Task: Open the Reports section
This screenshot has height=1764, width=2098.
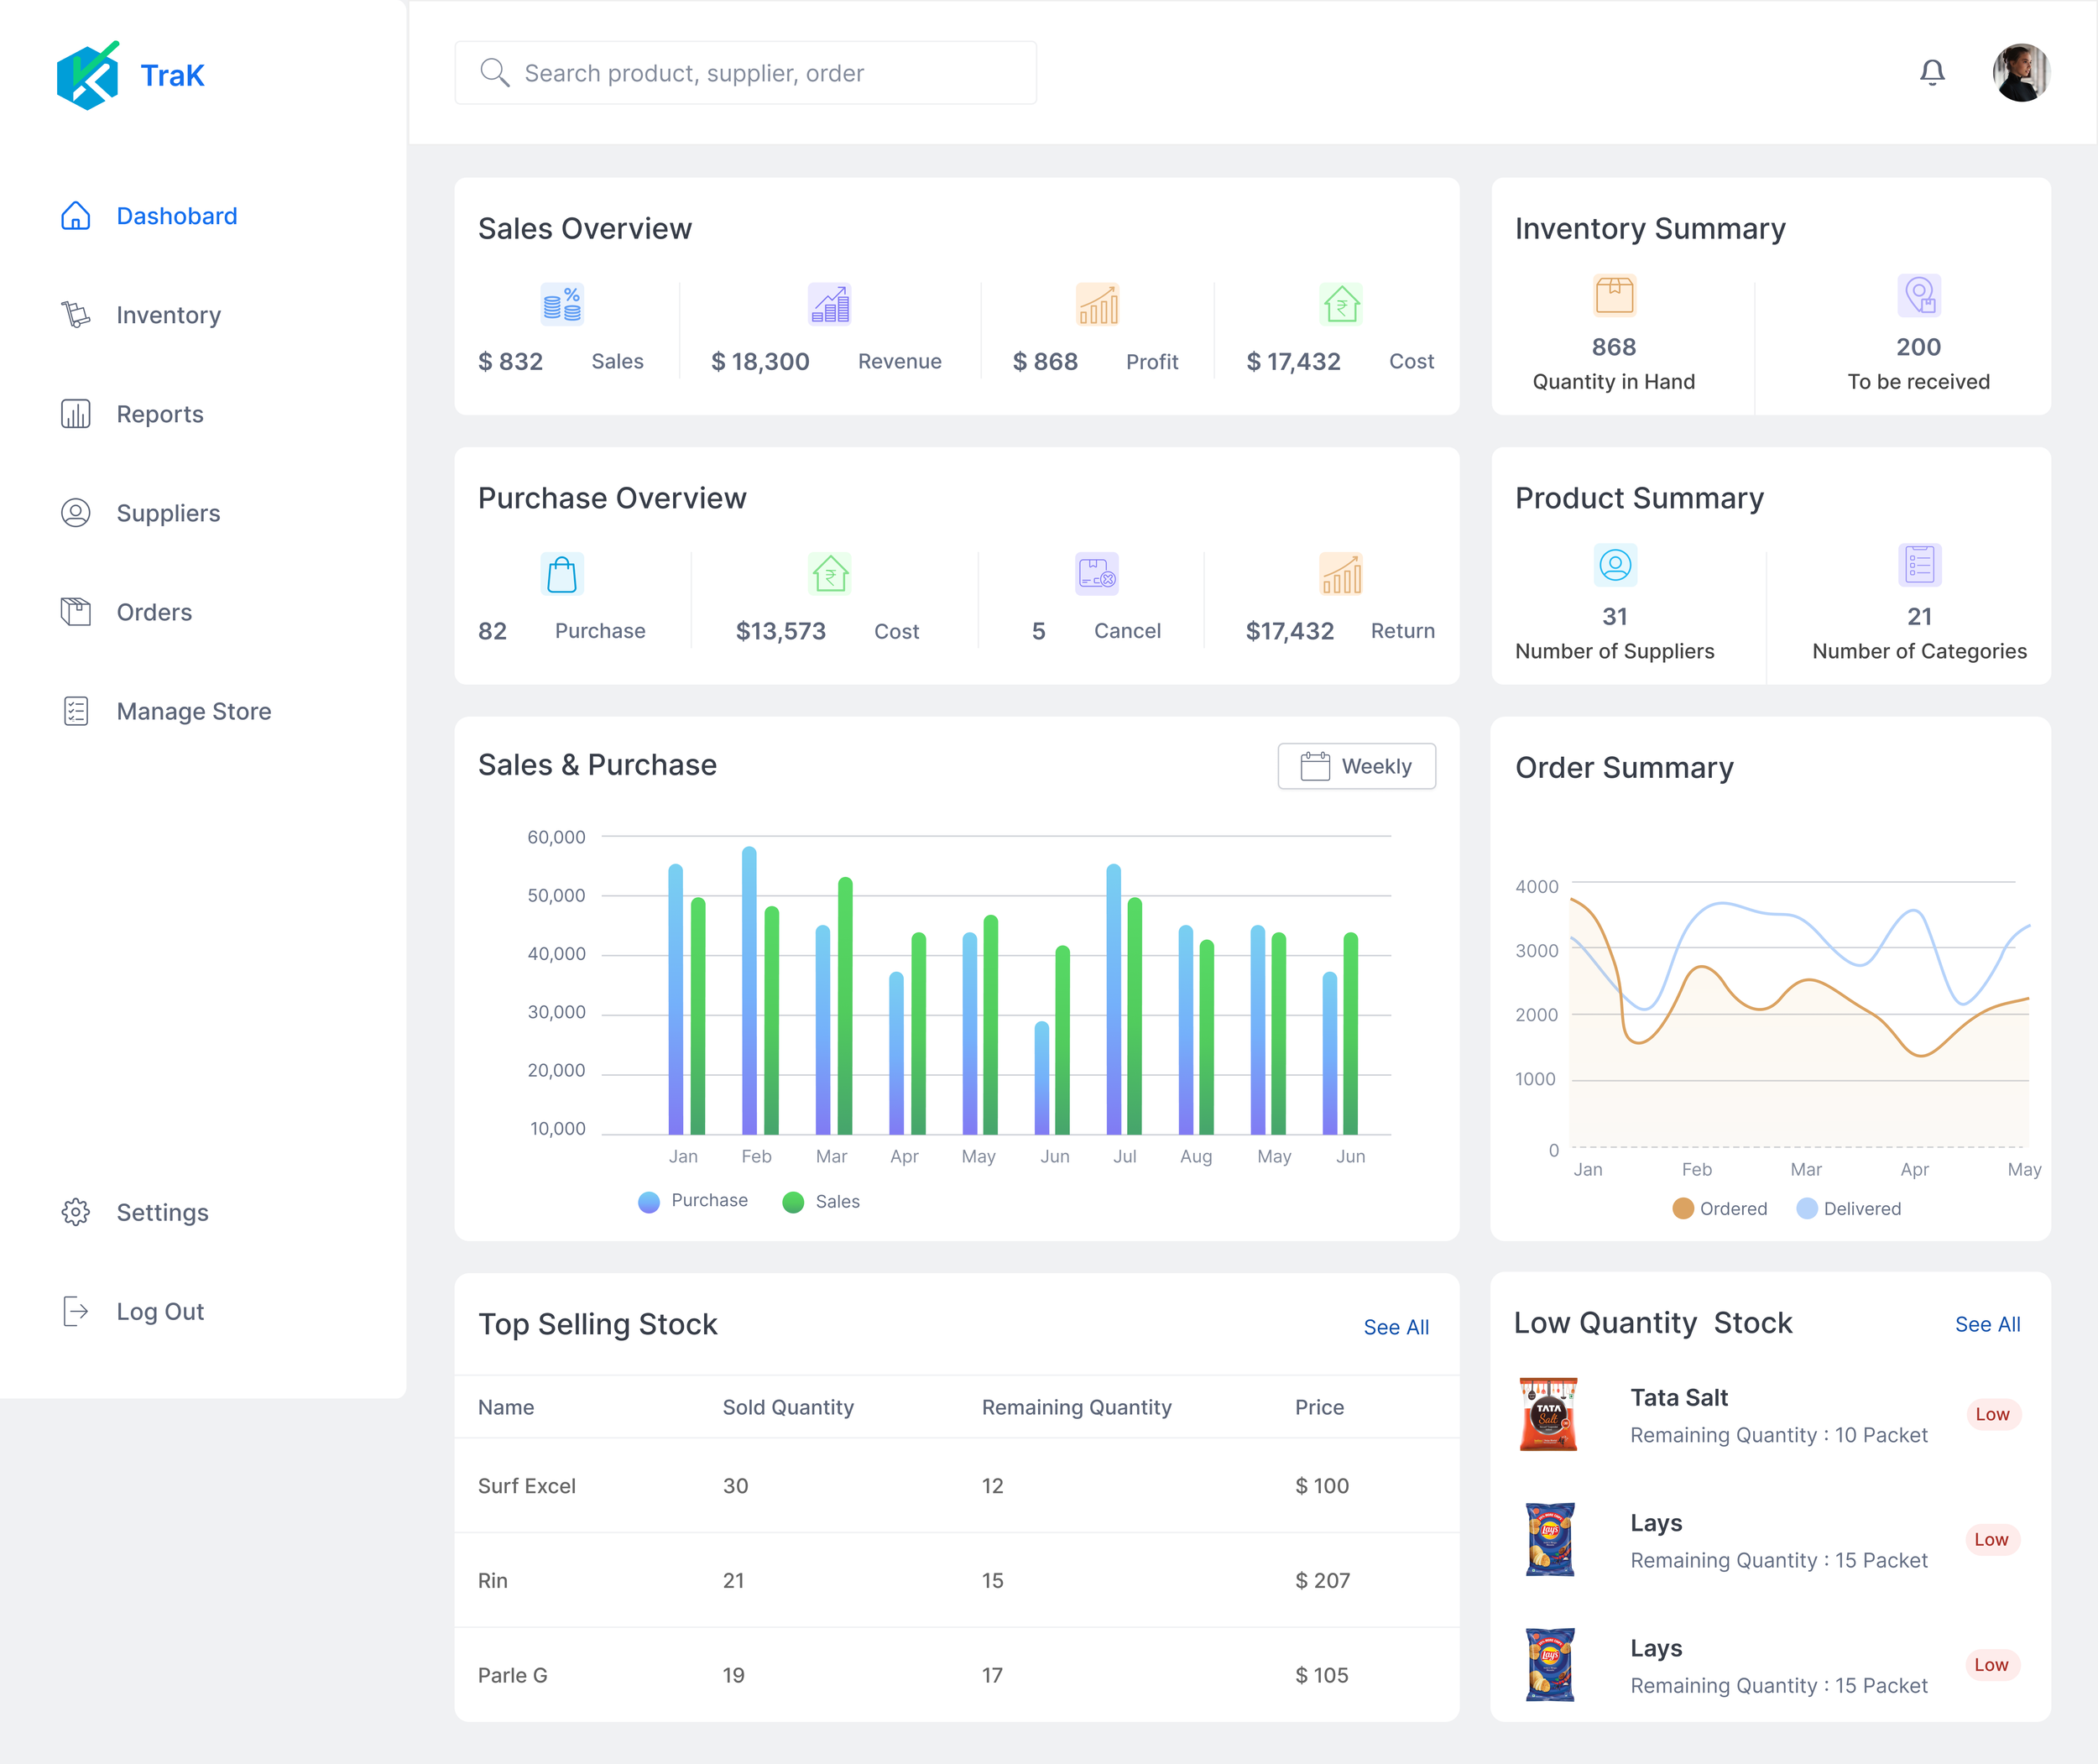Action: coord(160,414)
